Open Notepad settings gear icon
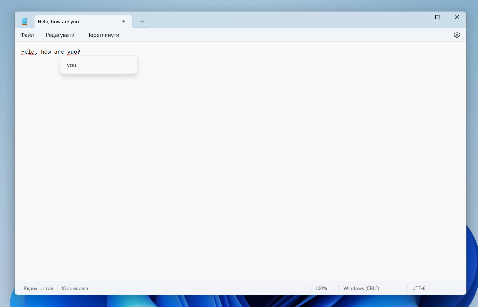Image resolution: width=478 pixels, height=307 pixels. click(x=457, y=35)
